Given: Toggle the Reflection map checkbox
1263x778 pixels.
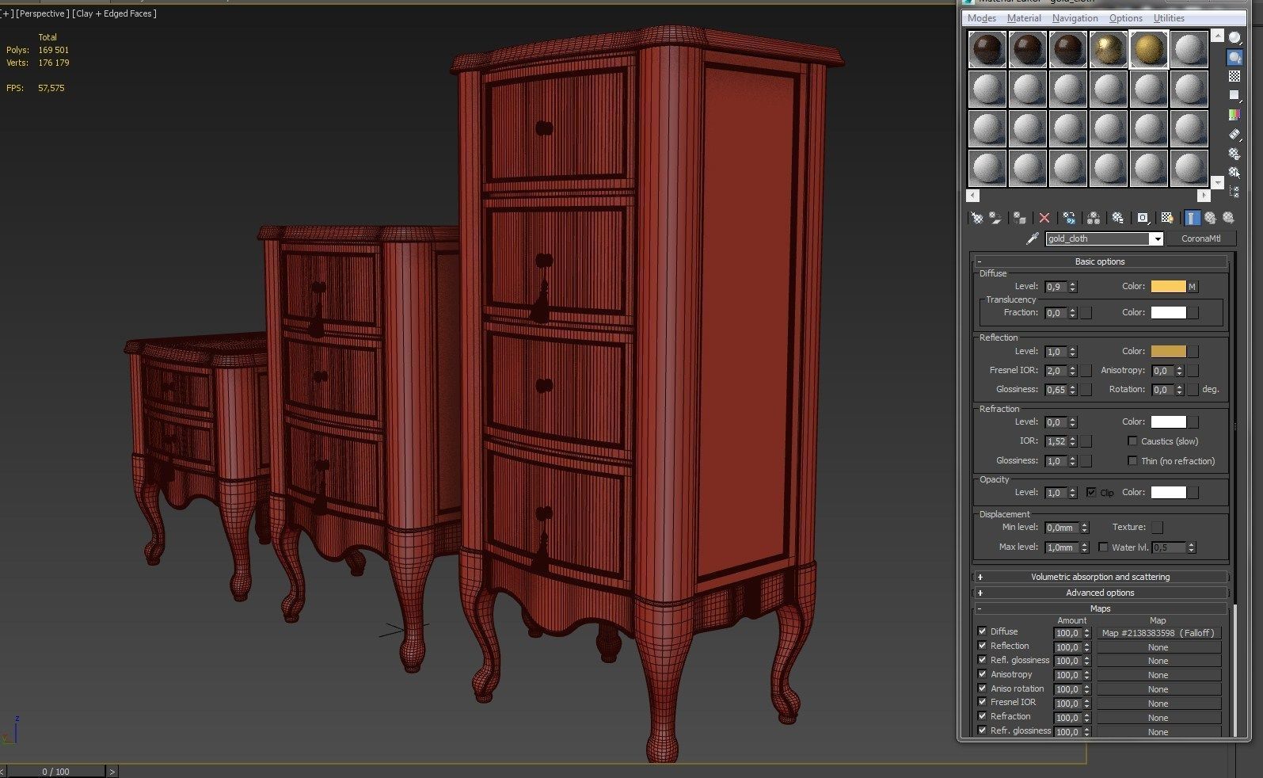Looking at the screenshot, I should click(982, 646).
